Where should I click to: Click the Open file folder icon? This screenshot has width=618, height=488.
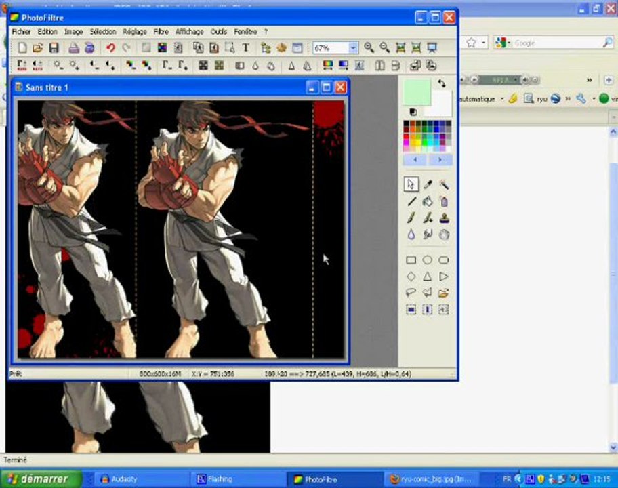point(38,47)
